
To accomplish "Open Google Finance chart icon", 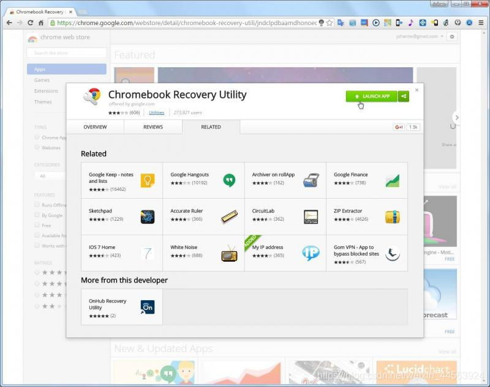I will [393, 180].
